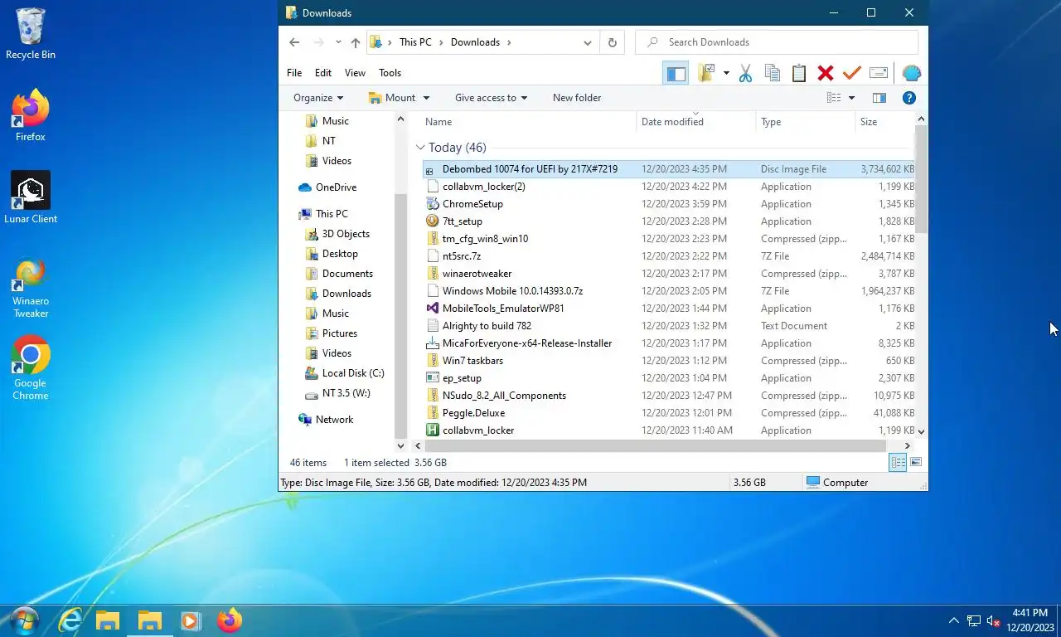The height and width of the screenshot is (637, 1061).
Task: Open Winaero Tweaker desktop shortcut
Action: tap(31, 288)
